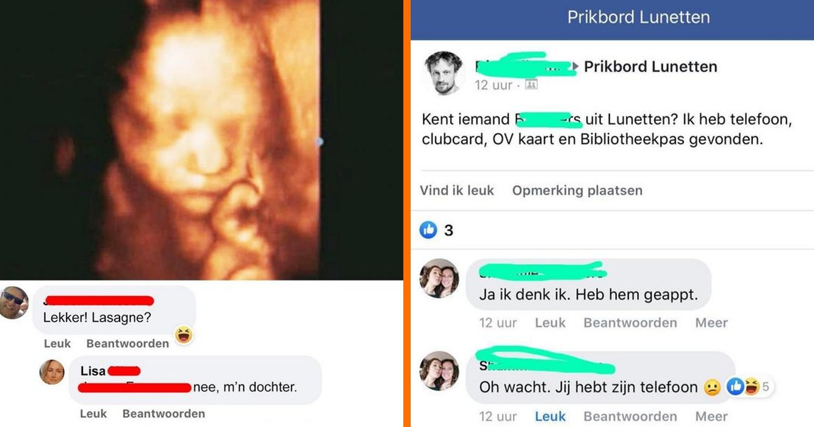
Task: Open Lisa's profile picture
Action: (x=52, y=372)
